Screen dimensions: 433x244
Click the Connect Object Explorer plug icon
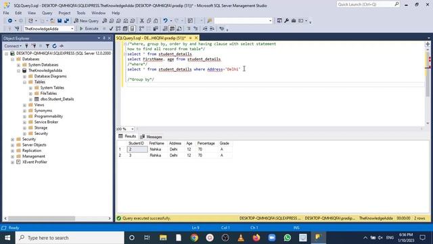27,46
